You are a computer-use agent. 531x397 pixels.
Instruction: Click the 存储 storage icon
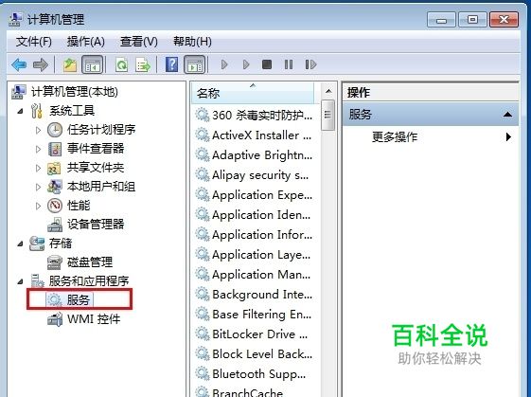click(x=37, y=244)
